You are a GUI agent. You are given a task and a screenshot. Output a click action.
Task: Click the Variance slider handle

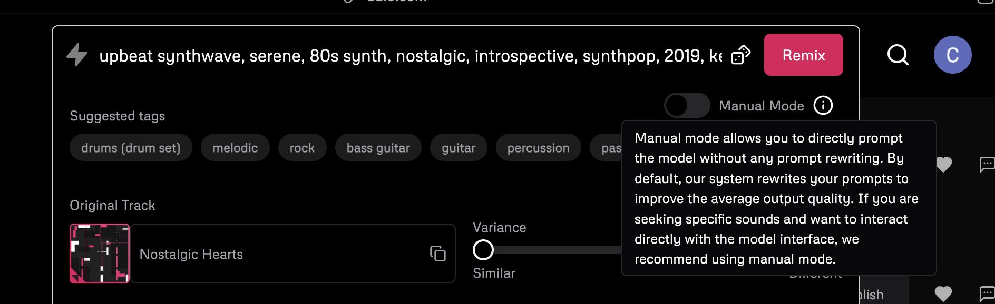pyautogui.click(x=484, y=250)
